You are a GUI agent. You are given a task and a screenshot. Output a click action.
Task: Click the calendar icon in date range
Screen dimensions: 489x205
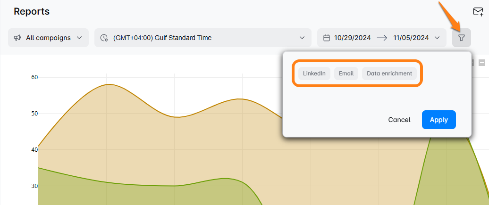(x=326, y=38)
